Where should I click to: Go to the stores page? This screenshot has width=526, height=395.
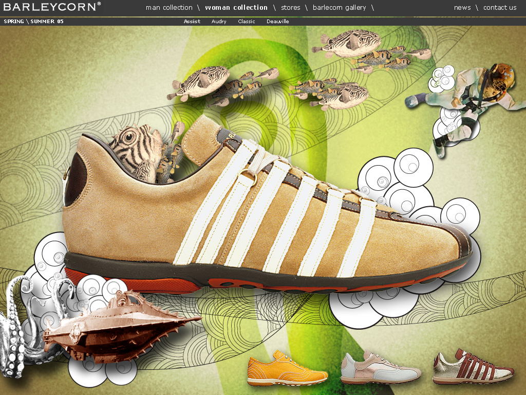pos(291,7)
